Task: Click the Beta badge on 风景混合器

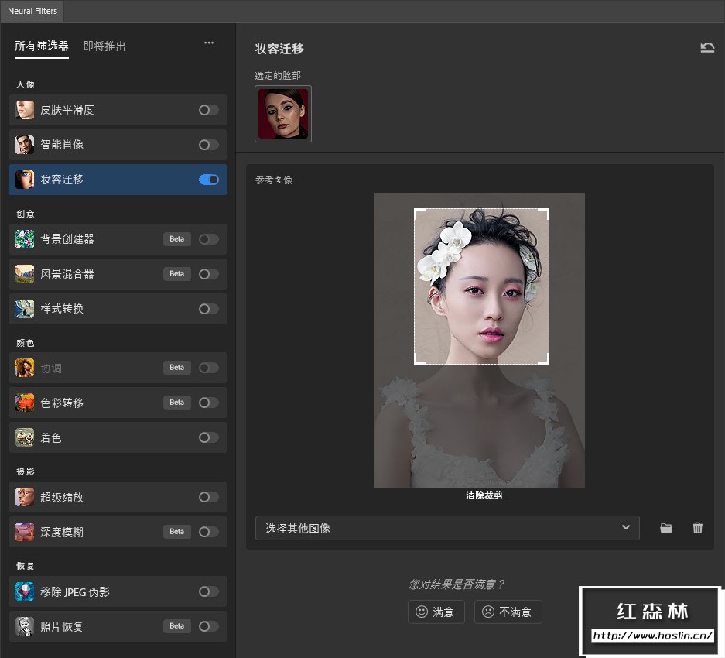Action: coord(176,274)
